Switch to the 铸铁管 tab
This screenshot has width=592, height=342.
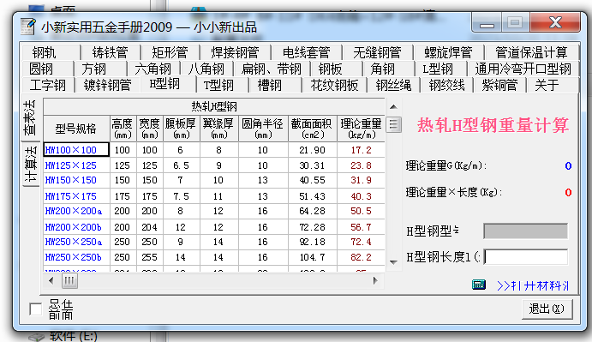coord(111,52)
